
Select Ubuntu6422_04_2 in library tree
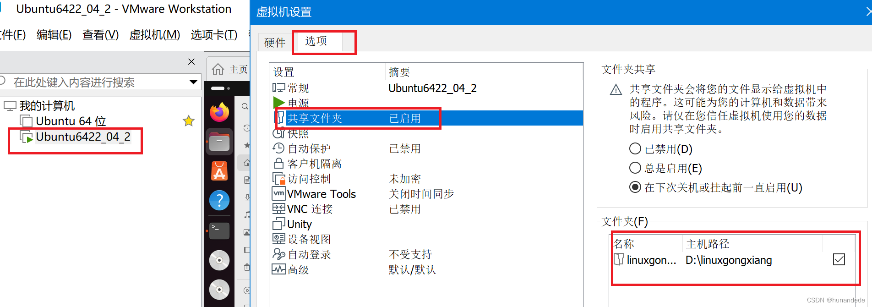(x=83, y=137)
